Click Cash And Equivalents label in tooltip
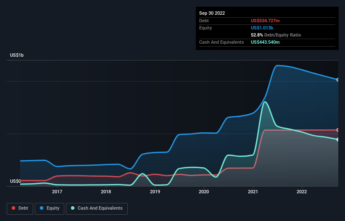 coord(221,42)
